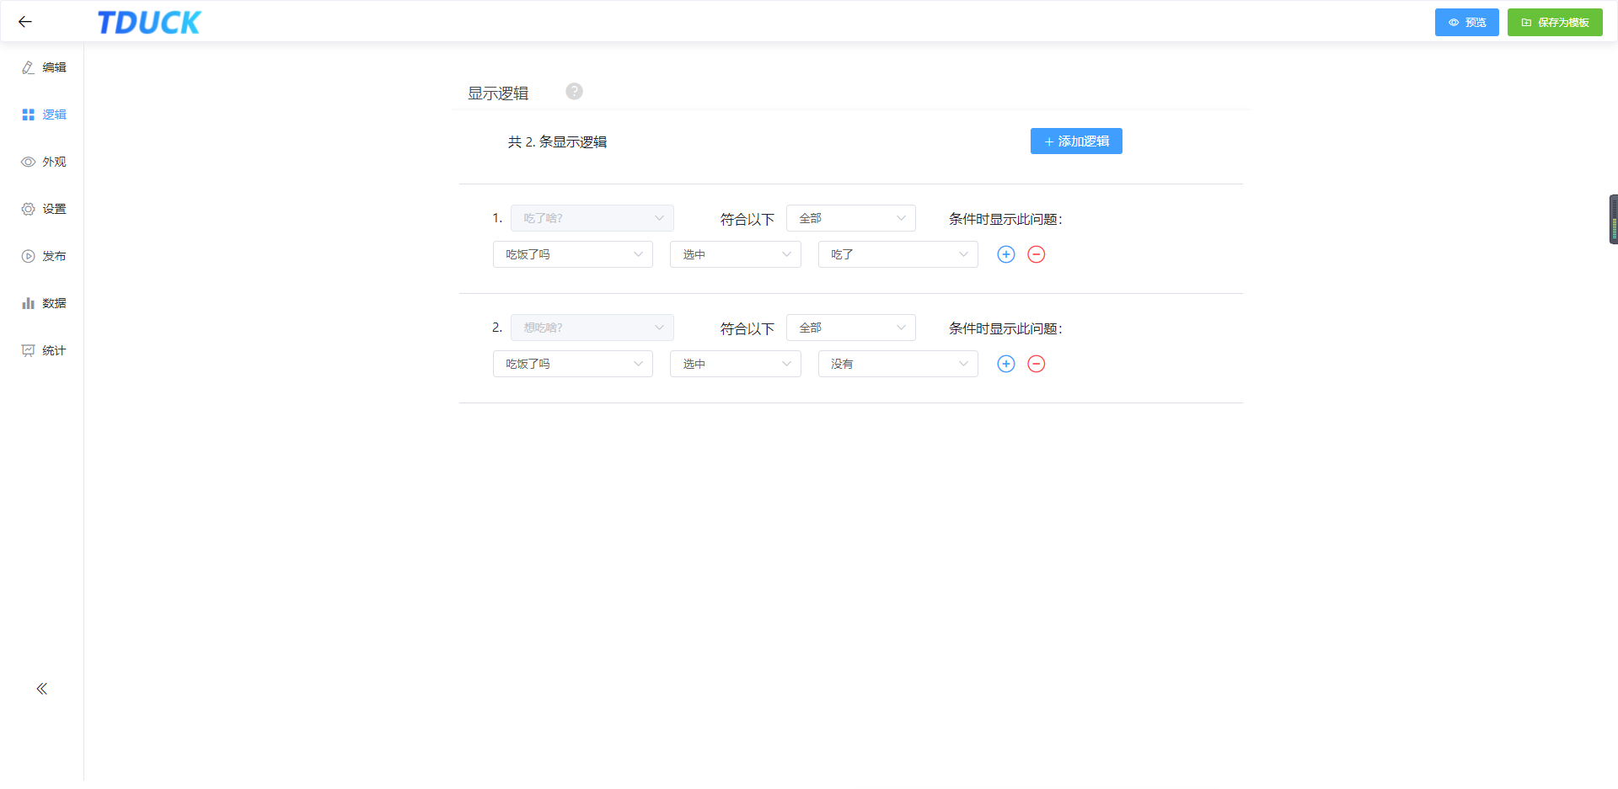Open rule 2's 选中 operator dropdown
The image size is (1618, 789).
(736, 364)
